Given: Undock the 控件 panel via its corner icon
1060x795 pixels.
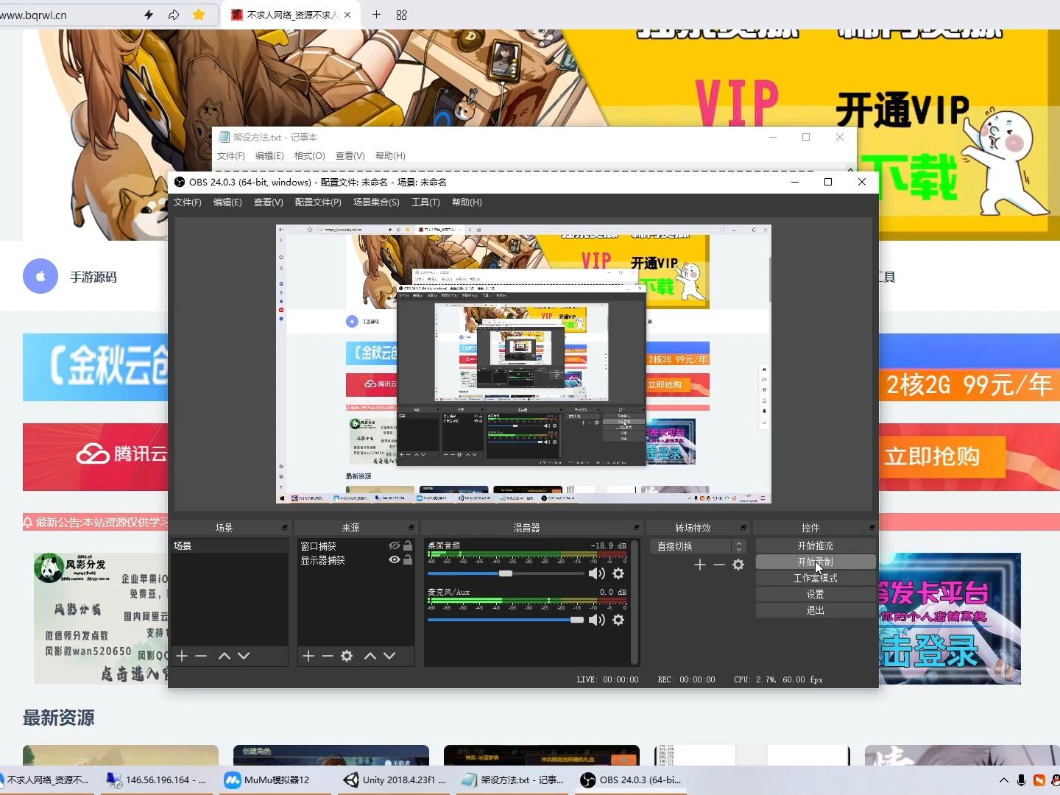Looking at the screenshot, I should click(872, 528).
